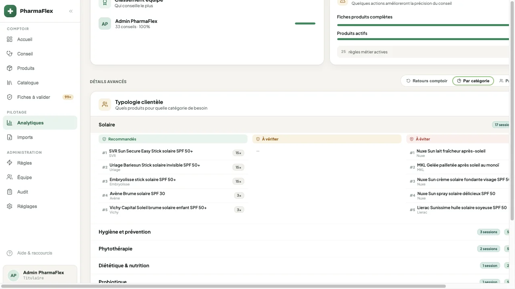The width and height of the screenshot is (515, 289).
Task: Select the Par catégorie tab
Action: click(x=473, y=81)
